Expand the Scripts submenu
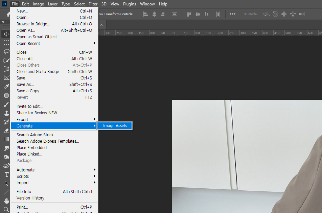 tap(54, 176)
